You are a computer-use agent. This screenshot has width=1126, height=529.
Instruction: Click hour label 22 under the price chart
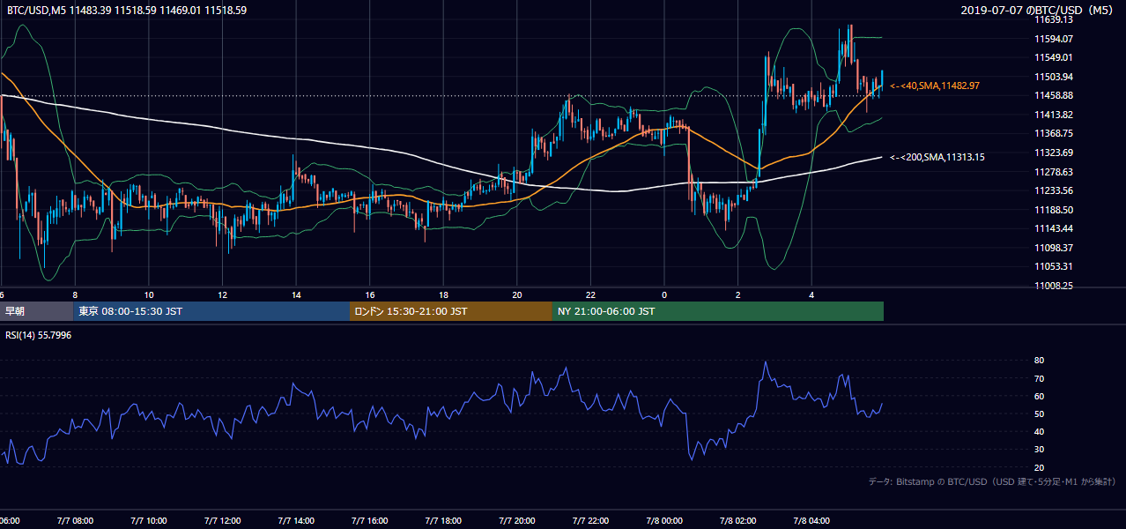[590, 294]
